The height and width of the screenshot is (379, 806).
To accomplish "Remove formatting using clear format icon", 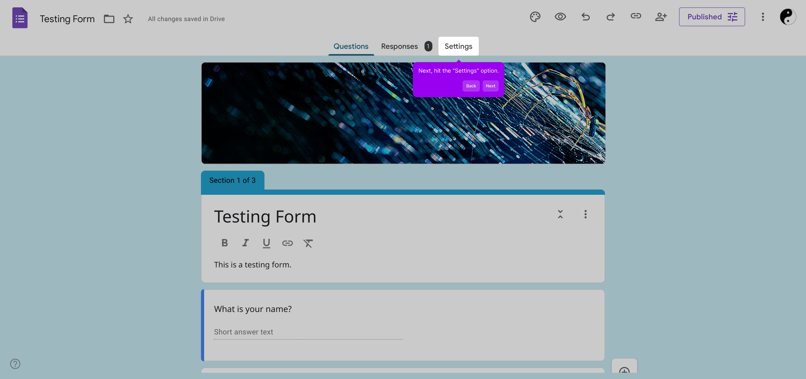I will pyautogui.click(x=308, y=243).
